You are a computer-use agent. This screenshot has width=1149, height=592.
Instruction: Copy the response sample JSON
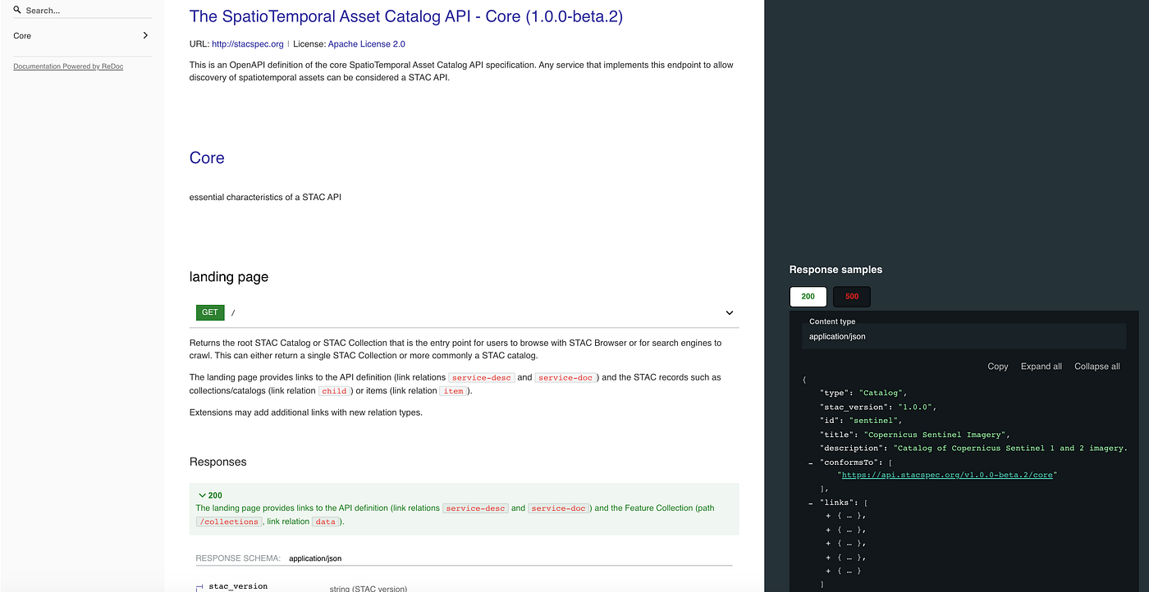[x=998, y=367]
